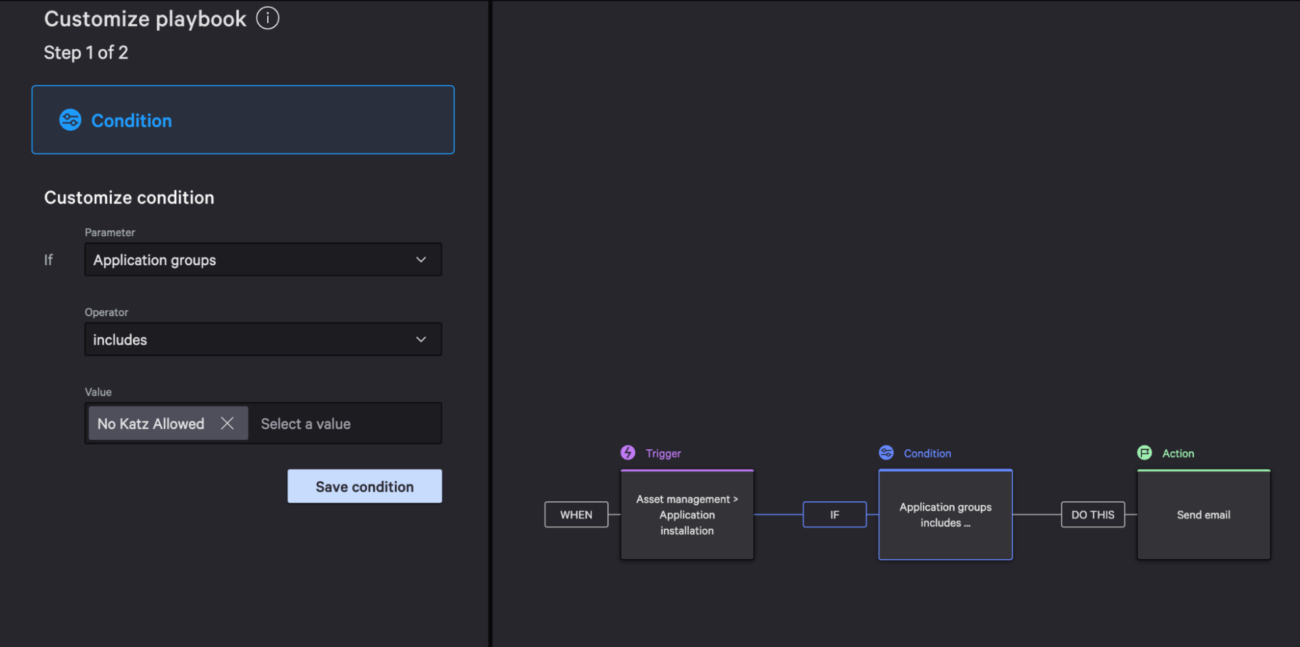The width and height of the screenshot is (1300, 647).
Task: Click the Step 1 of 2 text
Action: (86, 53)
